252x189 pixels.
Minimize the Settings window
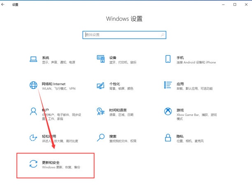point(223,5)
